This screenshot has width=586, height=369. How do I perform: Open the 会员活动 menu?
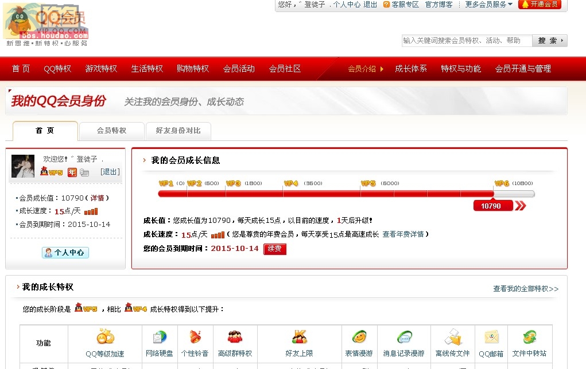pyautogui.click(x=239, y=69)
